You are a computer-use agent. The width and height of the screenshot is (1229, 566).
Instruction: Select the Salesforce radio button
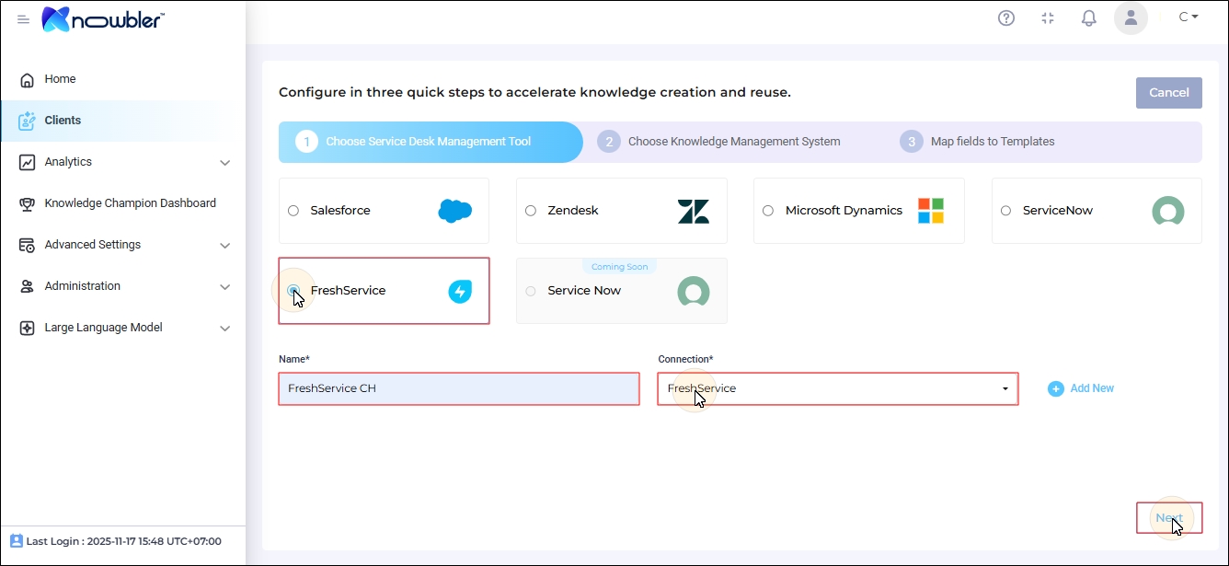[293, 211]
